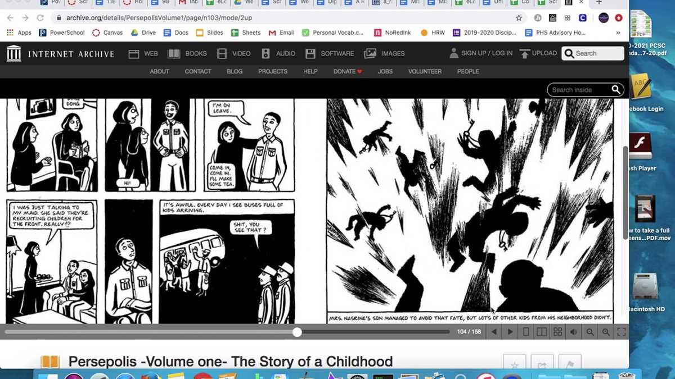Open the IMAGES media section
This screenshot has width=675, height=379.
[x=384, y=53]
